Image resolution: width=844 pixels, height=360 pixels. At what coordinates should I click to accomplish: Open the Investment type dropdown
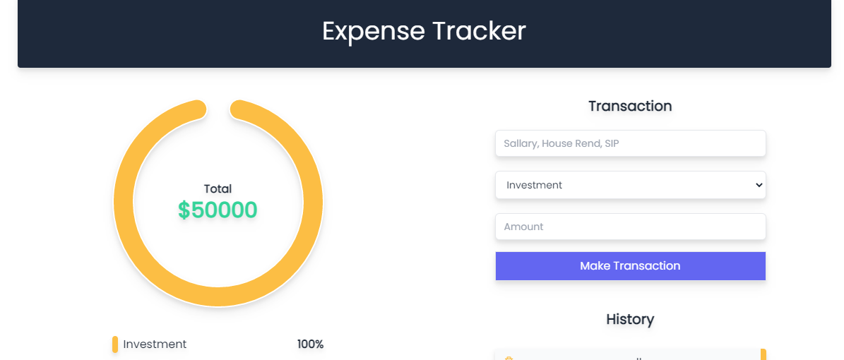coord(630,185)
